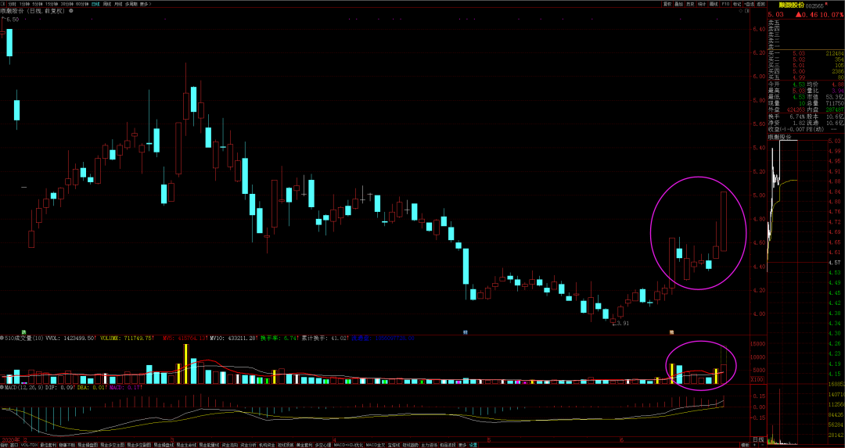Open F10 company info

[725, 4]
